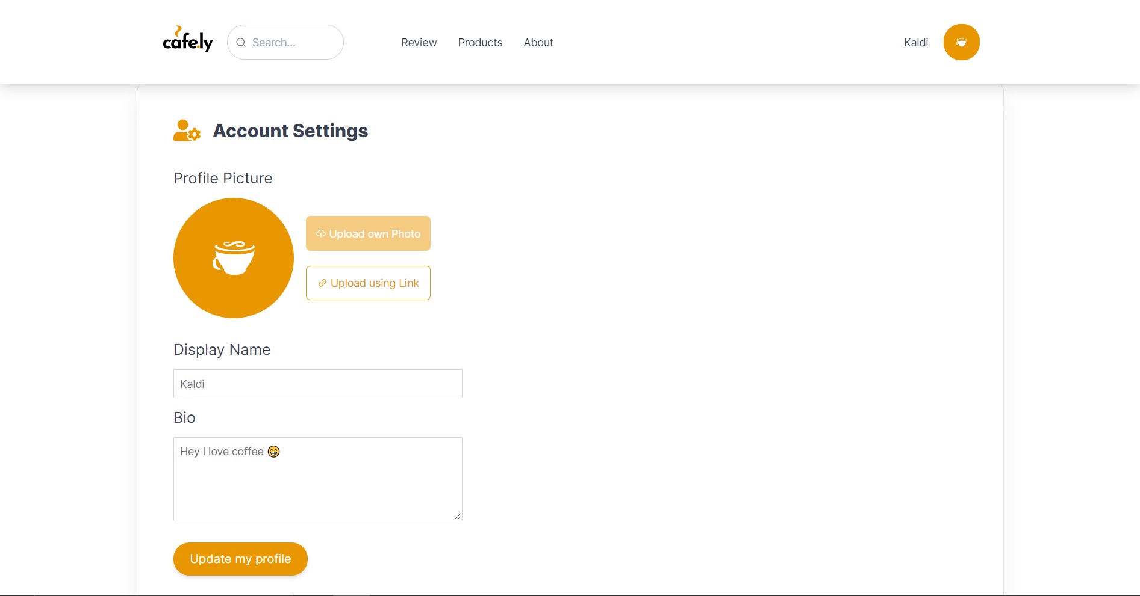Open the Review page
1140x596 pixels.
coord(419,43)
